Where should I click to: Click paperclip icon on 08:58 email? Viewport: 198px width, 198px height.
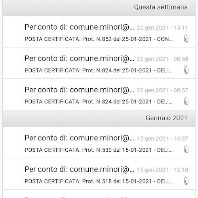[x=186, y=70]
